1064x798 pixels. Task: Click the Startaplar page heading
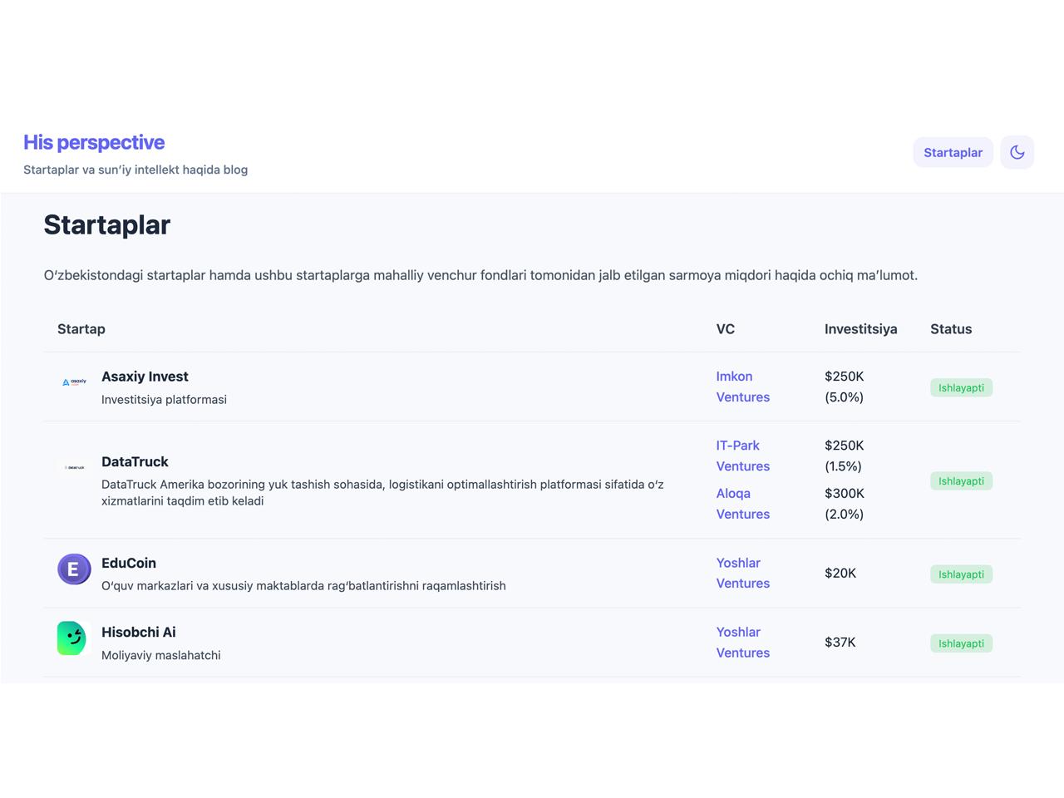[x=107, y=224]
